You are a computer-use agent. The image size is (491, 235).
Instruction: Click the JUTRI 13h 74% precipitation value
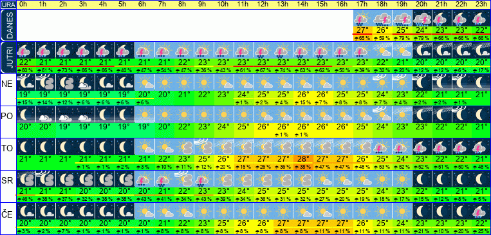[x=283, y=70]
